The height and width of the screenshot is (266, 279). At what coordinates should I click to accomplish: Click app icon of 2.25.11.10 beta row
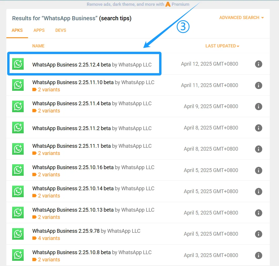point(18,85)
